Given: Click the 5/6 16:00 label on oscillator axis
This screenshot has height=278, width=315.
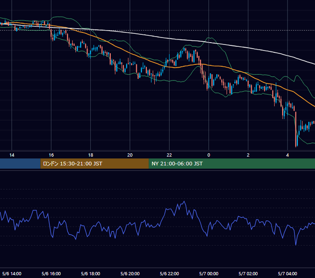Looking at the screenshot, I should 51,273.
